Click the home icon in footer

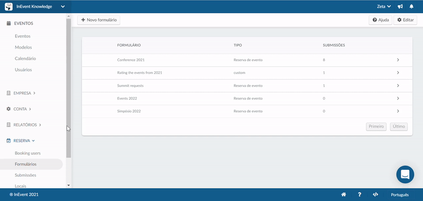pos(343,195)
